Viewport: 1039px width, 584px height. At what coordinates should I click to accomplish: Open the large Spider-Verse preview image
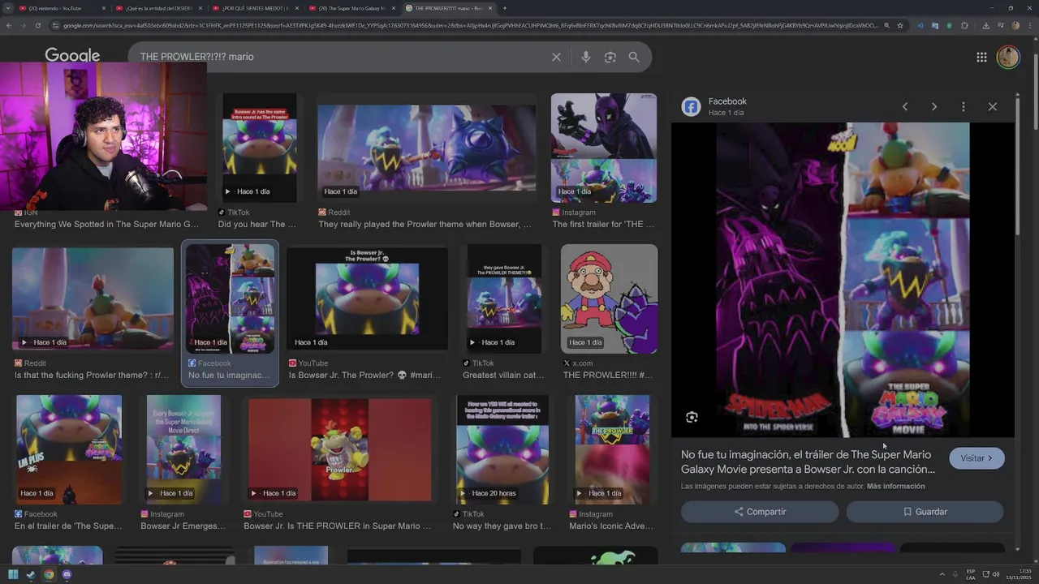coord(843,280)
